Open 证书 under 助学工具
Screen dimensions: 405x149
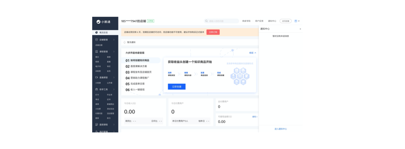tap(109, 99)
